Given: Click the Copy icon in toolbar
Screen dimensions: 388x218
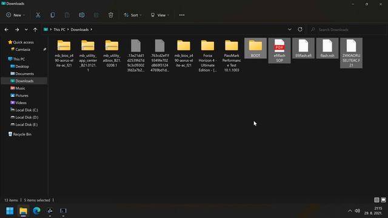Looking at the screenshot, I should [x=53, y=15].
